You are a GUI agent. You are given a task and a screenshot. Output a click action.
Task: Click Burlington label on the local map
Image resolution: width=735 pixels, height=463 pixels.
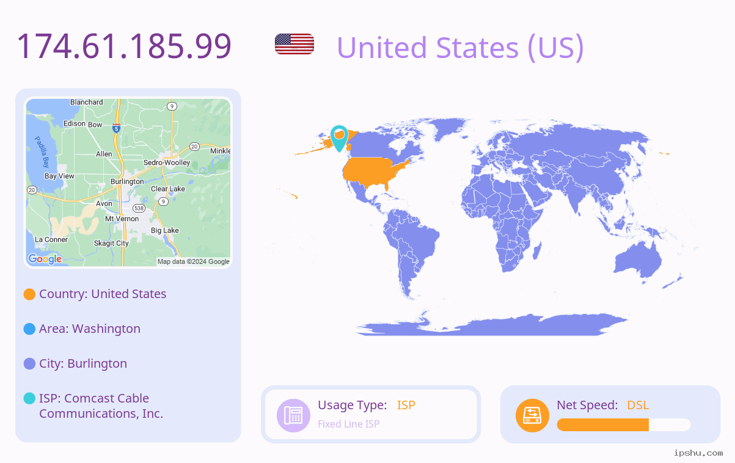click(127, 181)
